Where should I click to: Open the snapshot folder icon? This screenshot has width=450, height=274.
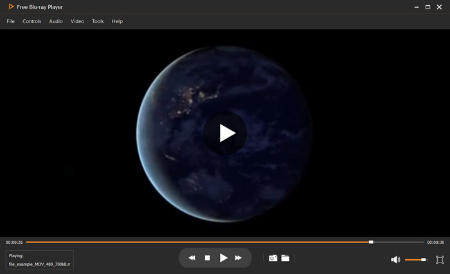(x=285, y=258)
